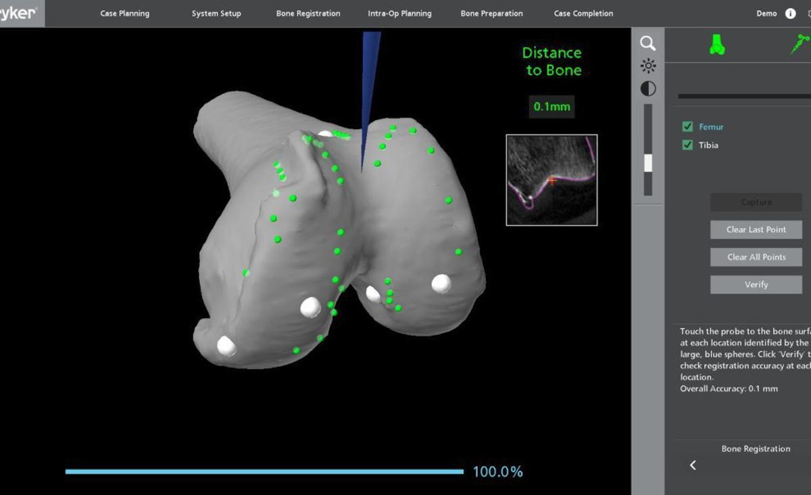The width and height of the screenshot is (811, 495).
Task: Switch to Case Completion tab
Action: coord(583,14)
